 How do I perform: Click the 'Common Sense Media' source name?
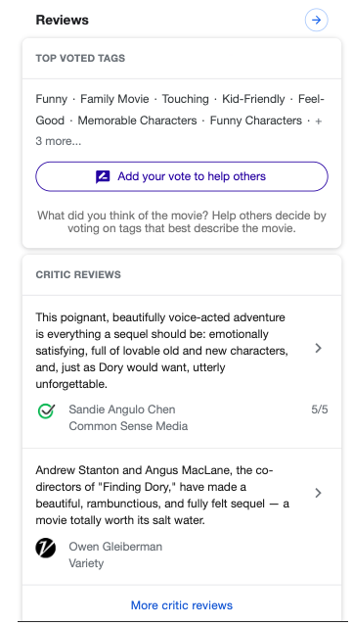point(128,426)
